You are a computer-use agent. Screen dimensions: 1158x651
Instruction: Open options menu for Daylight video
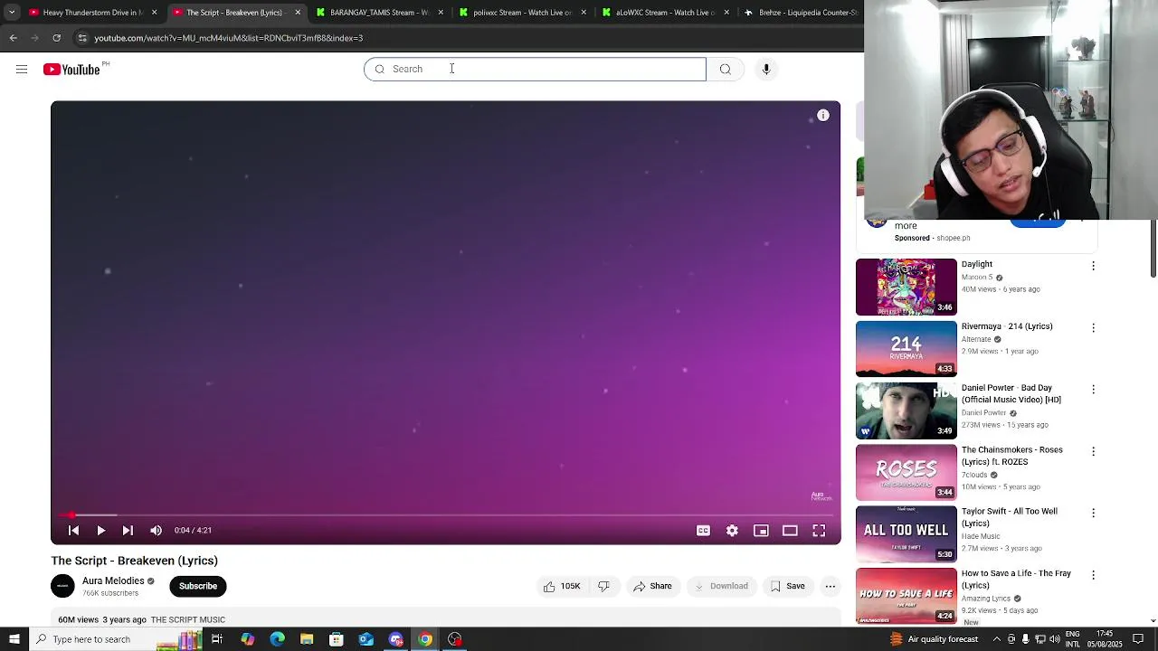(x=1093, y=266)
